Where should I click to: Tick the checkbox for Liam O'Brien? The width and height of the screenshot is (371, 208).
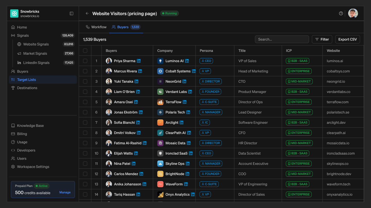pos(85,92)
